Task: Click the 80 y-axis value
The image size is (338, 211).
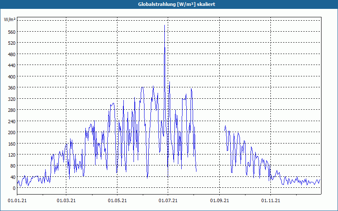Action: (x=13, y=166)
